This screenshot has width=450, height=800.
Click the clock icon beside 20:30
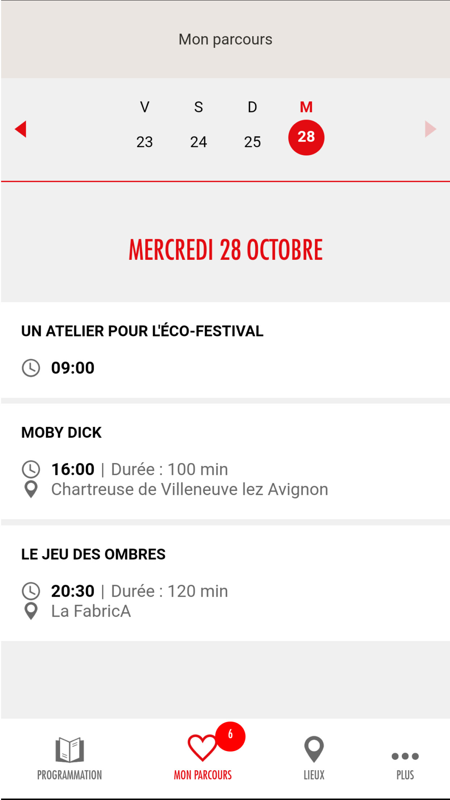[31, 591]
